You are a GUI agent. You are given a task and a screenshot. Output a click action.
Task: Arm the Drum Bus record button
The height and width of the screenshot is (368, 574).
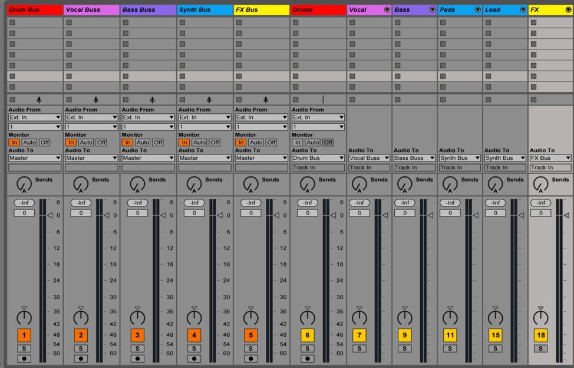pyautogui.click(x=24, y=359)
